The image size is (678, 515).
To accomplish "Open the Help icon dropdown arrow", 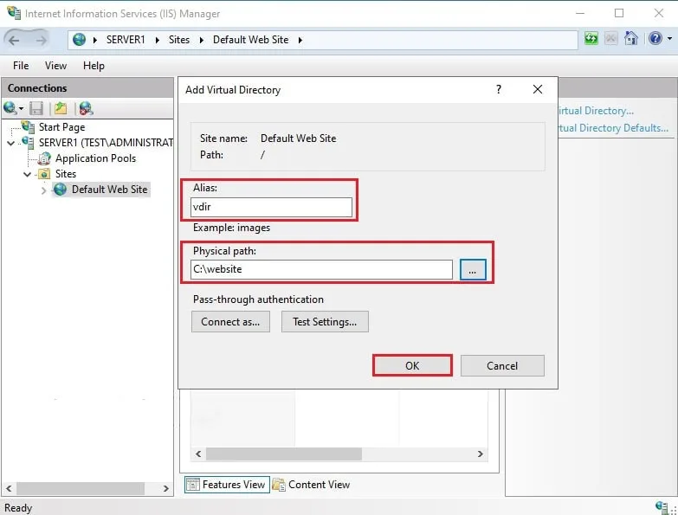I will coord(670,39).
